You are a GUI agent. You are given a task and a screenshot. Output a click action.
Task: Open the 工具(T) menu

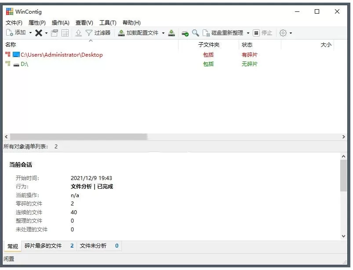[x=108, y=23]
